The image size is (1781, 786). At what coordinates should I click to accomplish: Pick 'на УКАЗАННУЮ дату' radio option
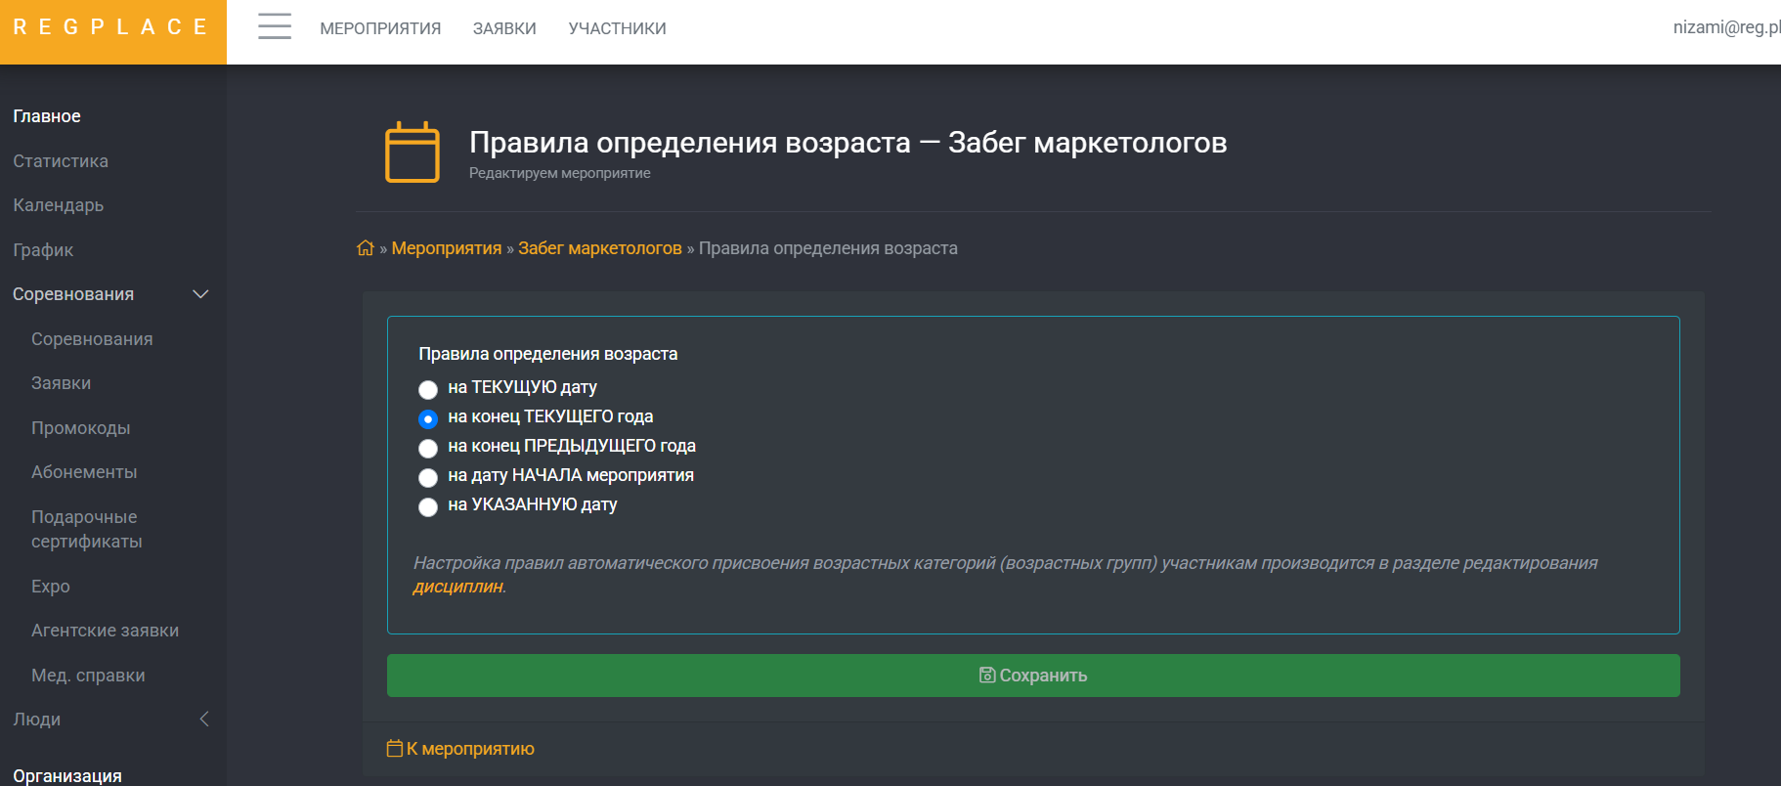pos(428,506)
